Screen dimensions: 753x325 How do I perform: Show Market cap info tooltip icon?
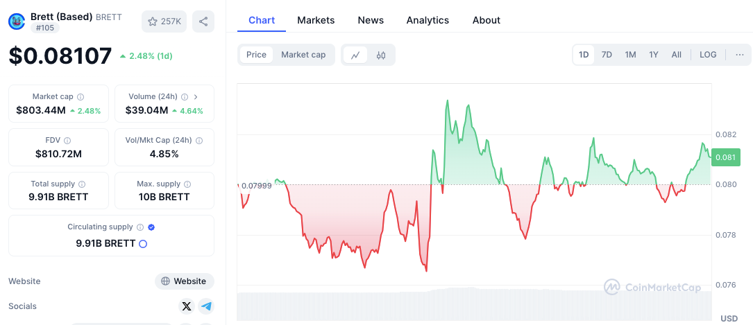pos(81,97)
